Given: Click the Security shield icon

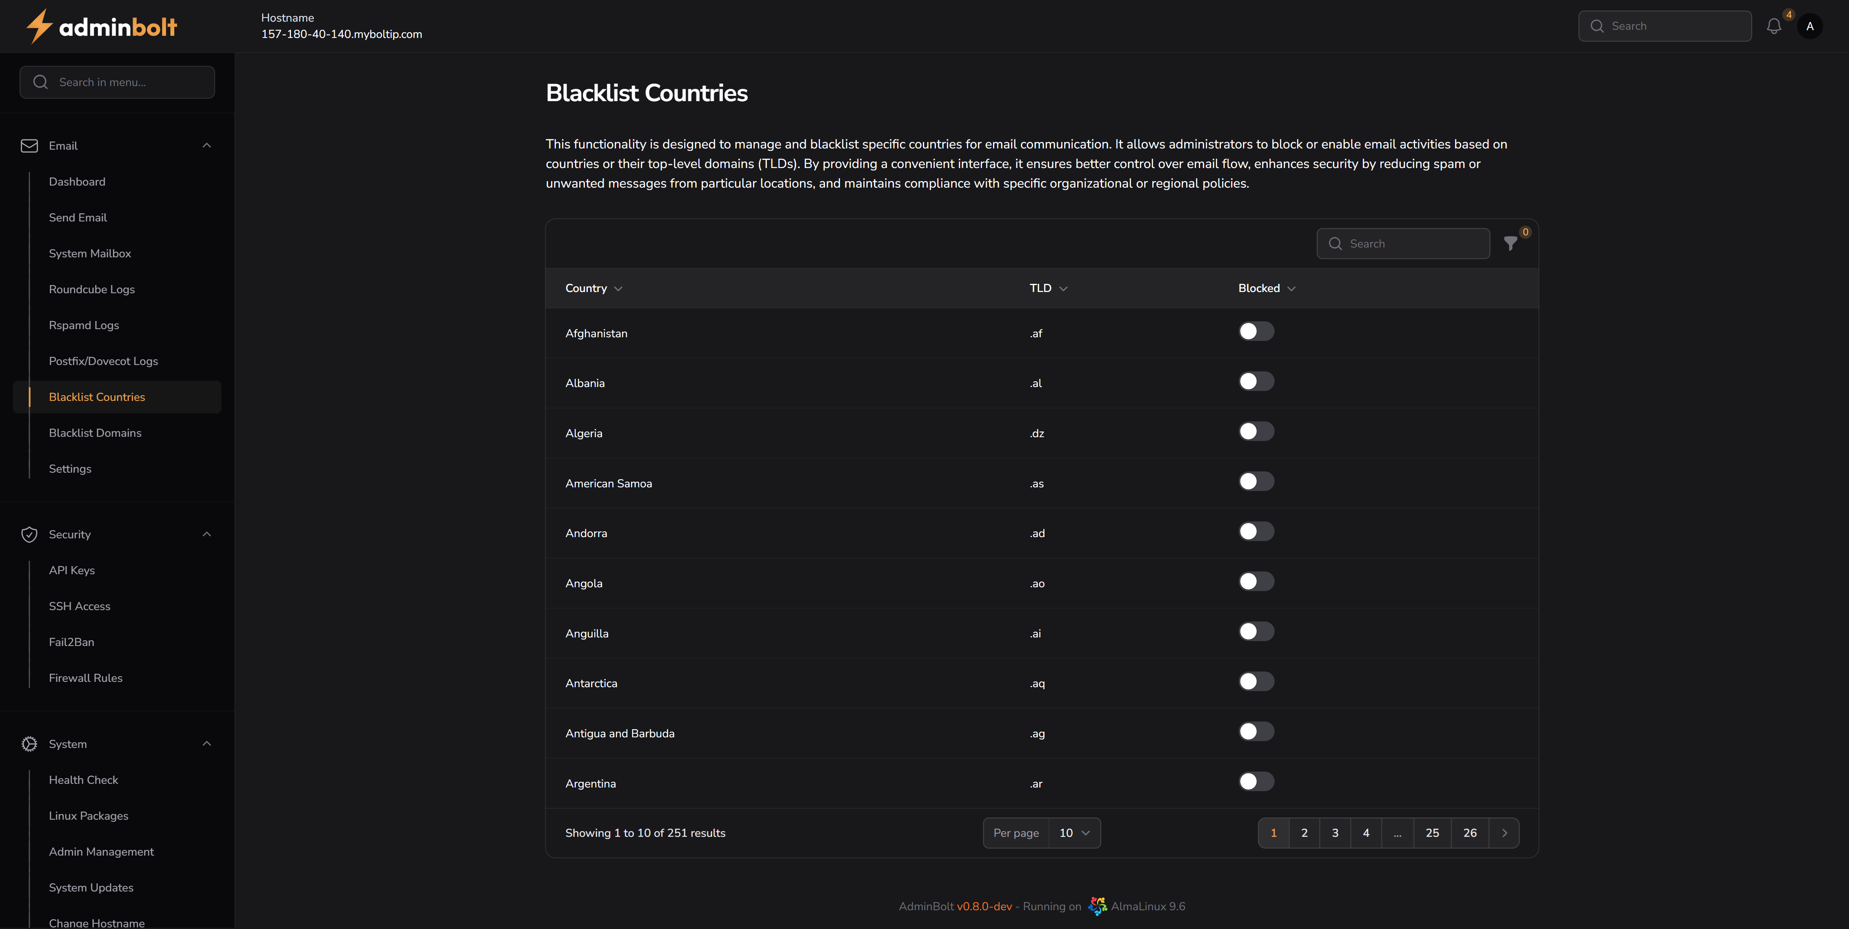Looking at the screenshot, I should pos(29,535).
